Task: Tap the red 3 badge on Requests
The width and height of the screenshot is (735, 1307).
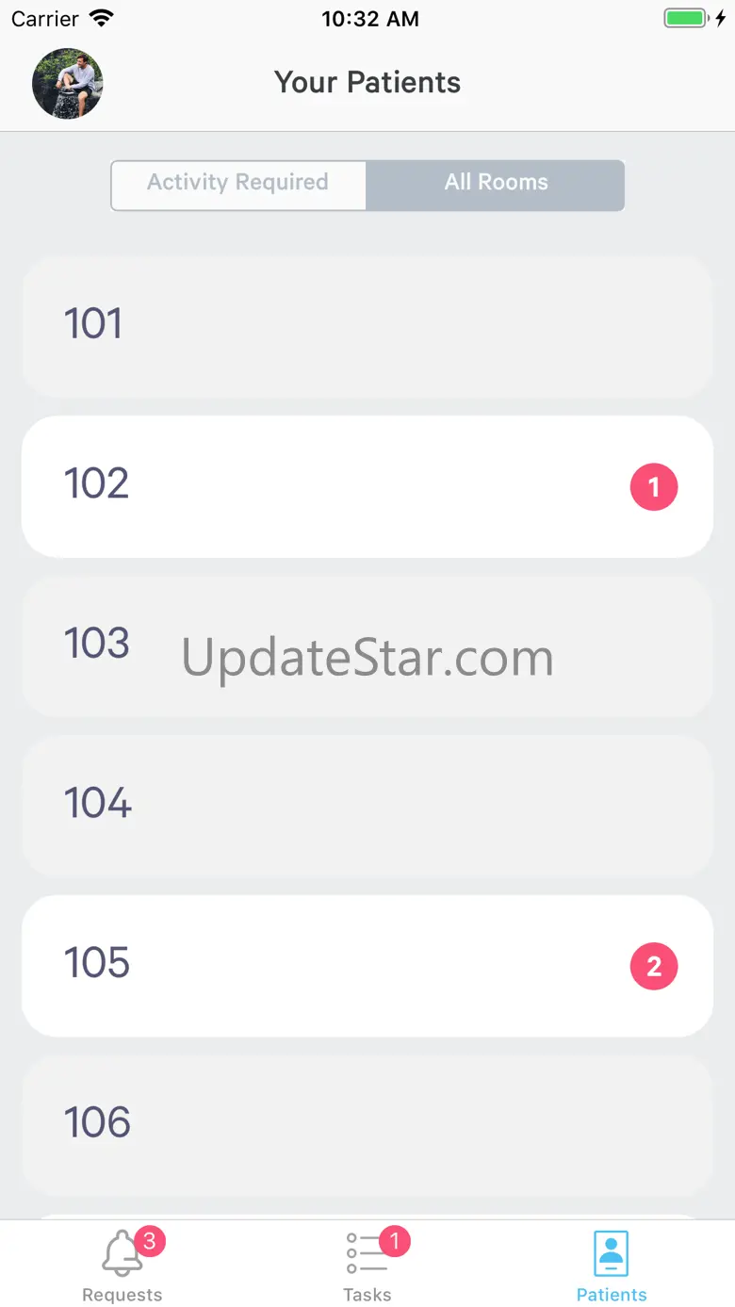Action: pyautogui.click(x=150, y=1241)
